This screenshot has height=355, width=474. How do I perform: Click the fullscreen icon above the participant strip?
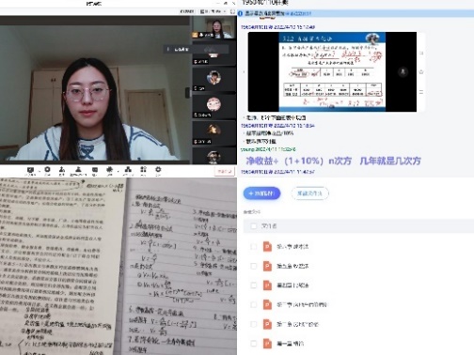pos(232,11)
